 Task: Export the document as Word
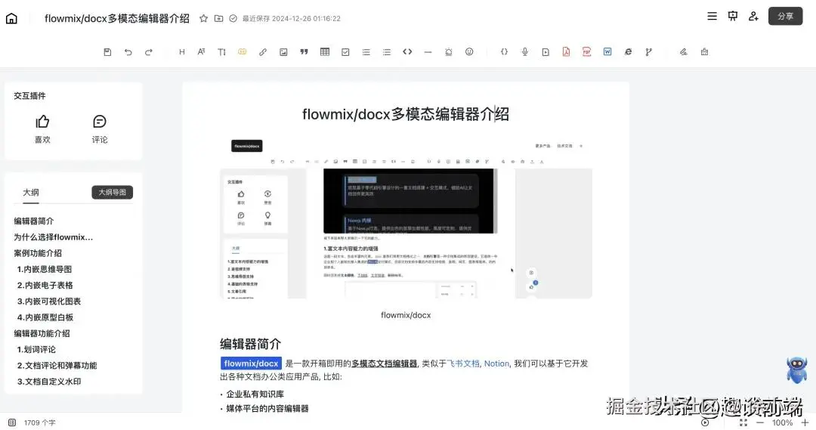607,52
